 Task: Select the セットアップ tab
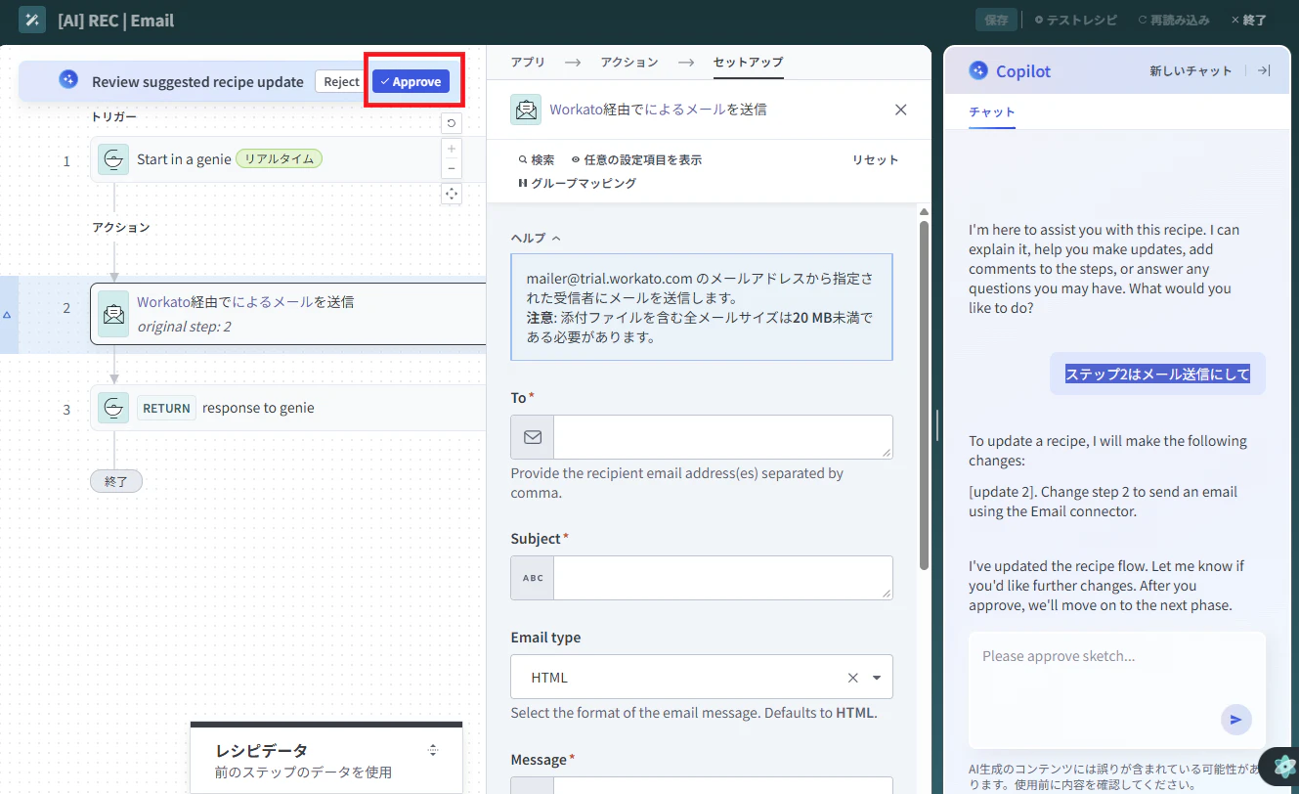tap(748, 62)
